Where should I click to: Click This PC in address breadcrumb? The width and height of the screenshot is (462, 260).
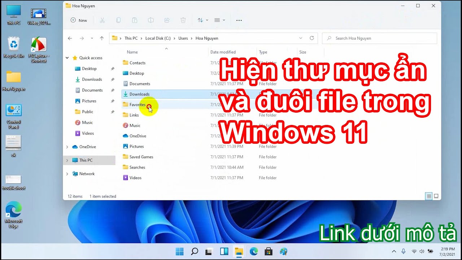tap(131, 38)
